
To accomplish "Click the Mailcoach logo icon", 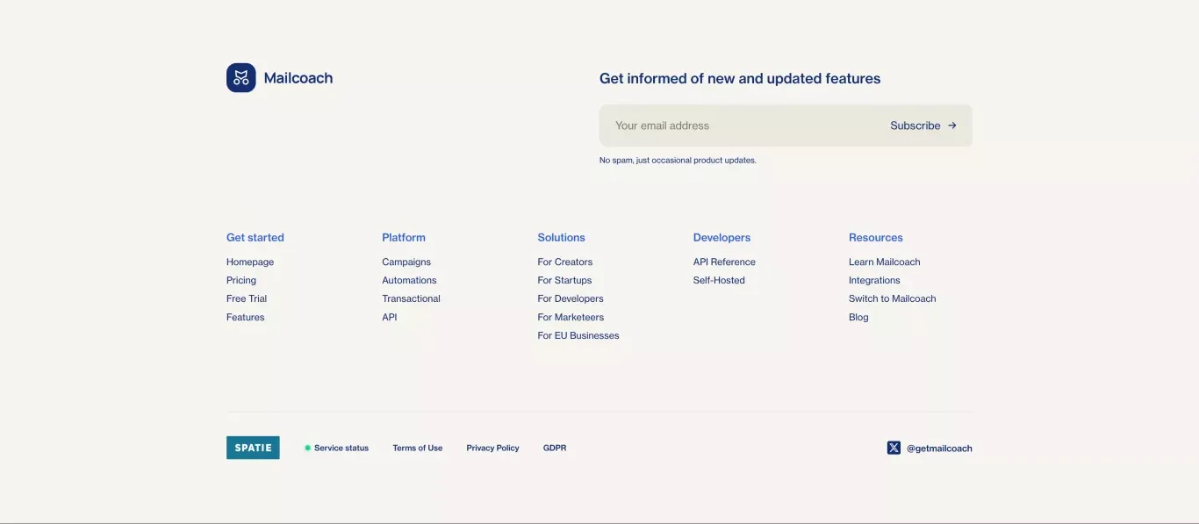I will pos(241,78).
